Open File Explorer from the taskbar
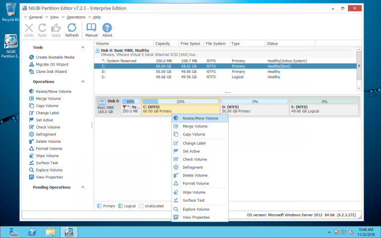The width and height of the screenshot is (381, 238). pos(51,232)
